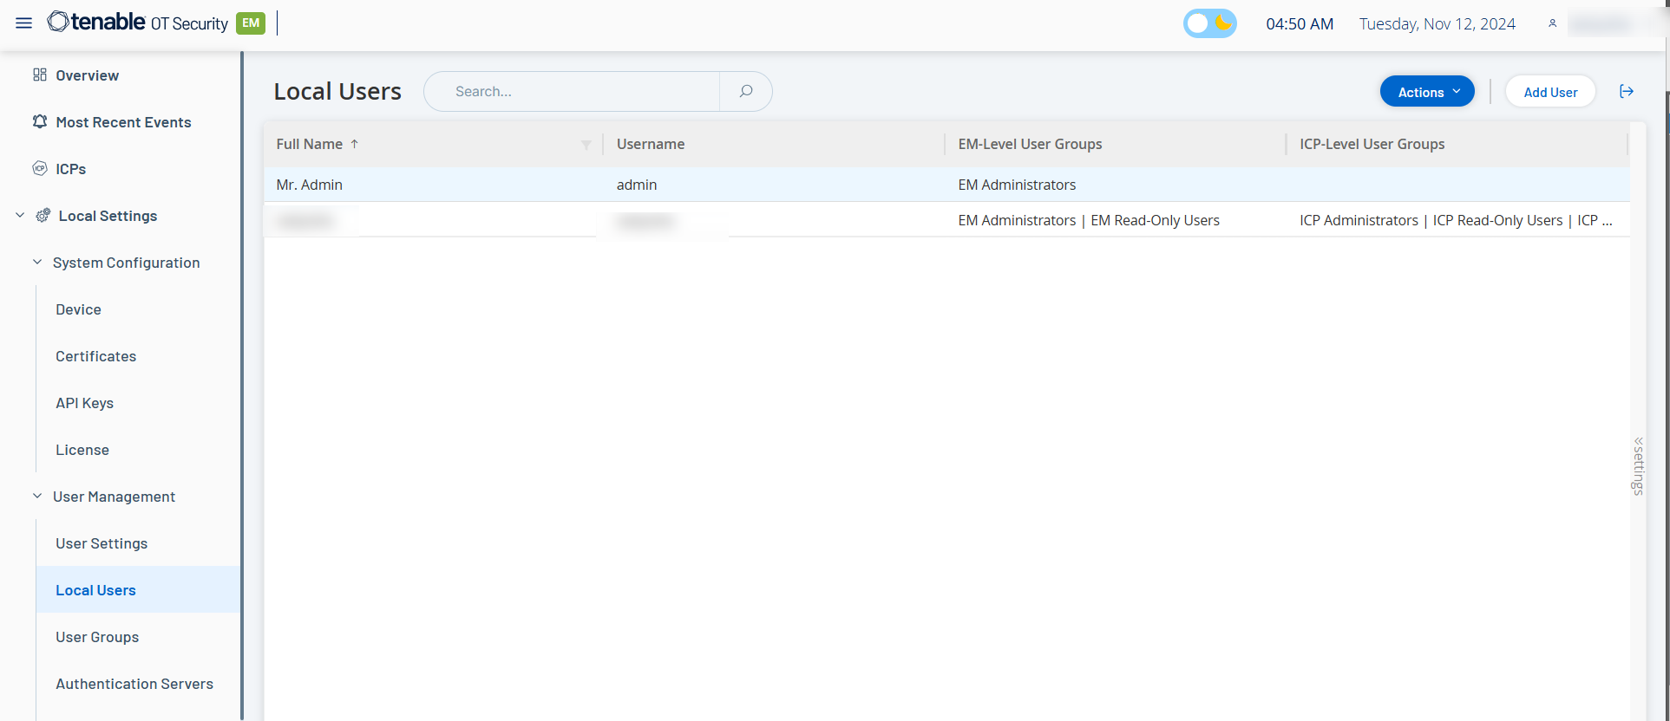The image size is (1670, 721).
Task: Open the User Groups page
Action: click(x=97, y=637)
